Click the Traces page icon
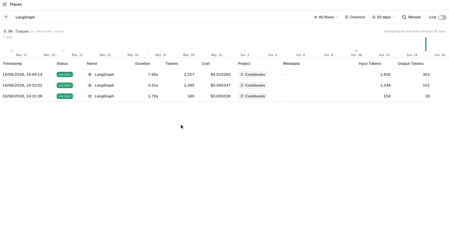 coord(4,4)
